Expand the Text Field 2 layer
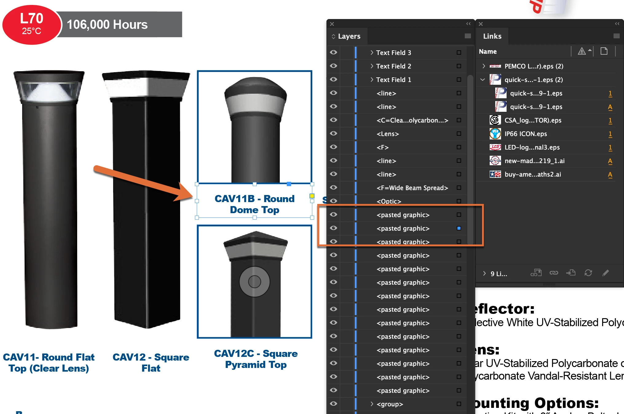Viewport: 624px width, 414px height. tap(372, 66)
